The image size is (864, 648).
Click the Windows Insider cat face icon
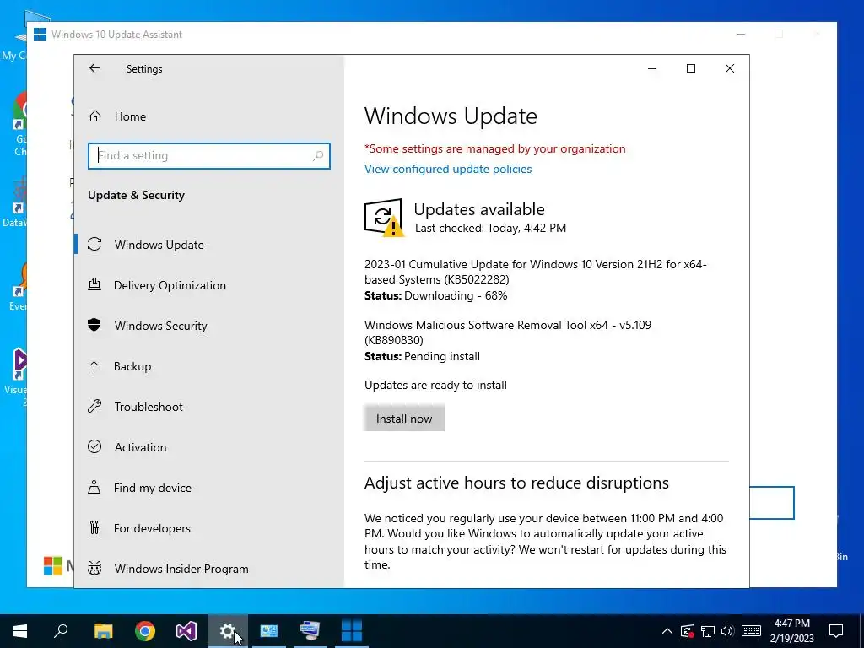coord(94,568)
